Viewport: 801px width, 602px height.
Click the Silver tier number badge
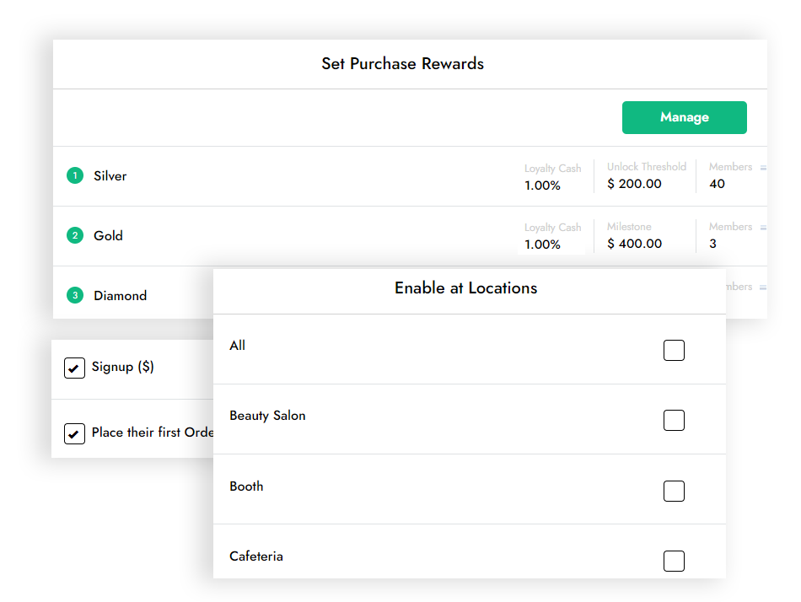[x=73, y=176]
